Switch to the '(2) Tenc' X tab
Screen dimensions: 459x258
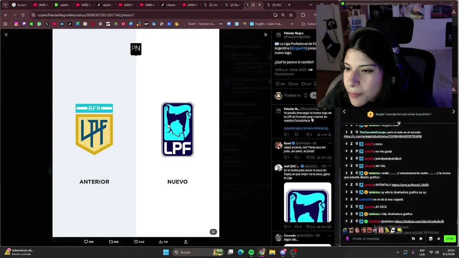(232, 5)
